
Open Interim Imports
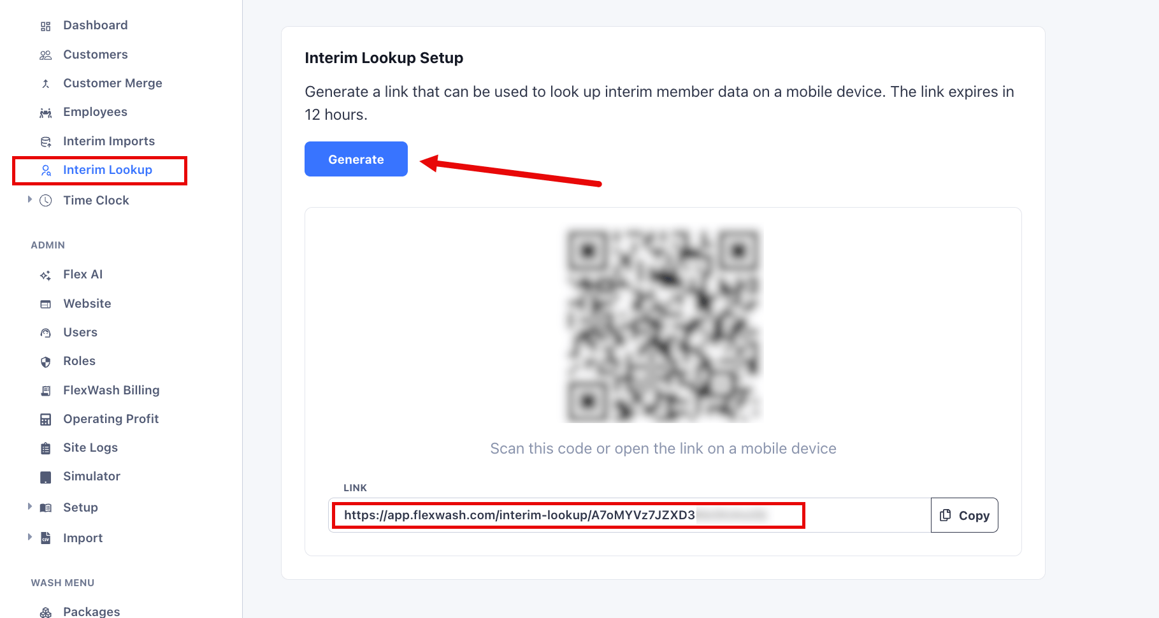[x=109, y=141]
